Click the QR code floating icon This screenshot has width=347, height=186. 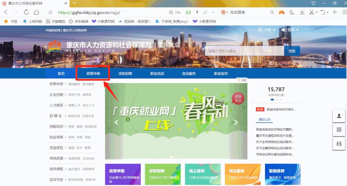click(339, 130)
